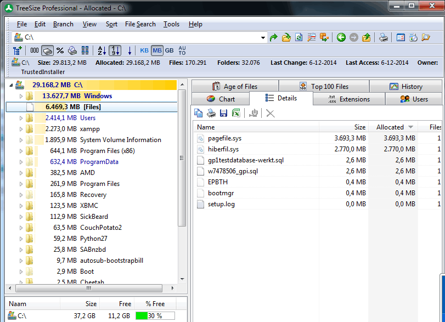Toggle allocated space display mode
The height and width of the screenshot is (322, 445).
(x=47, y=50)
